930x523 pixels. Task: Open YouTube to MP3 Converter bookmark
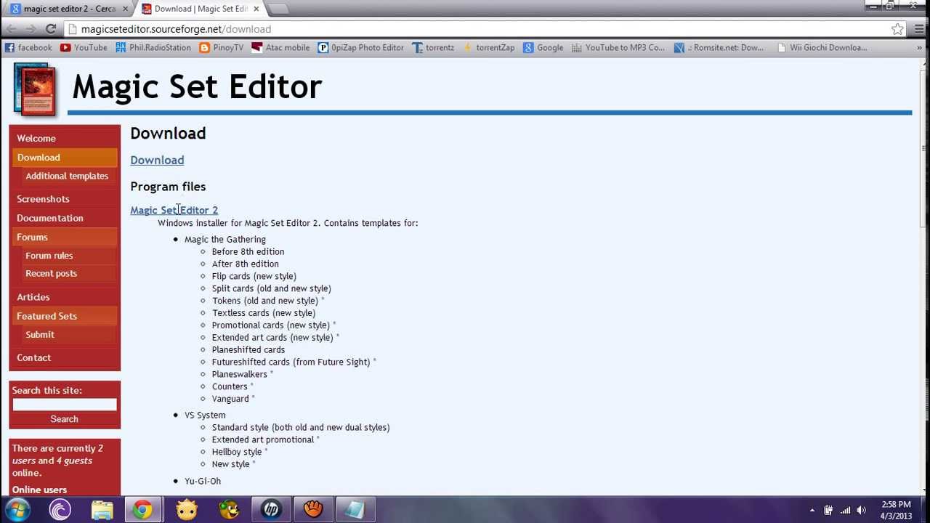(x=618, y=47)
